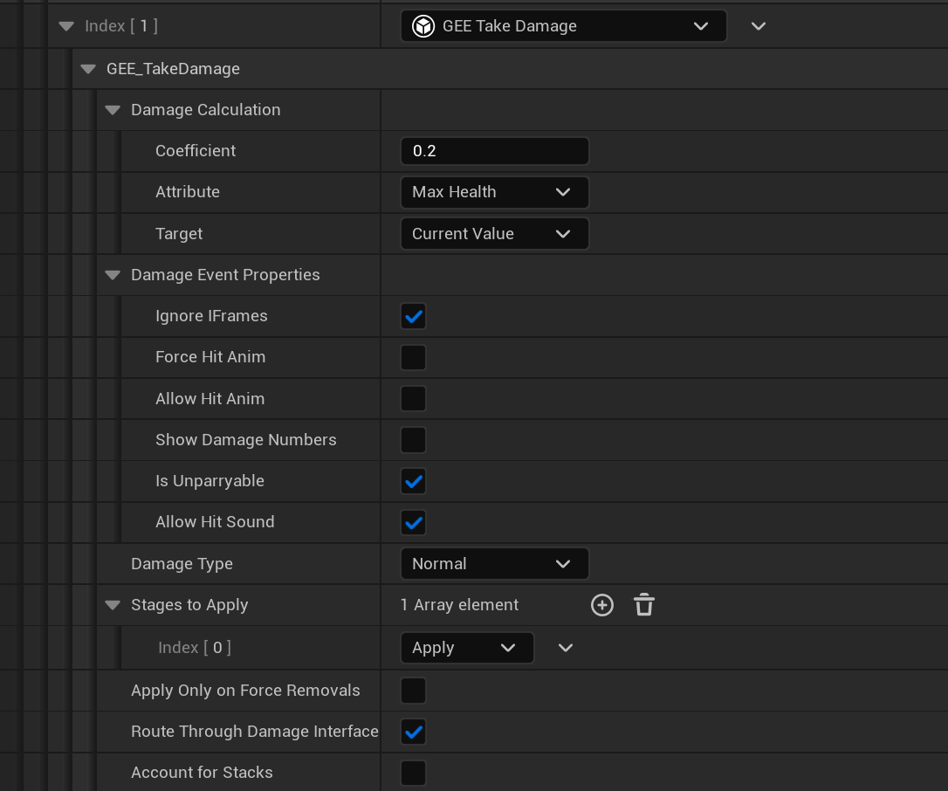
Task: Uncheck Route Through Damage Interface
Action: click(414, 732)
